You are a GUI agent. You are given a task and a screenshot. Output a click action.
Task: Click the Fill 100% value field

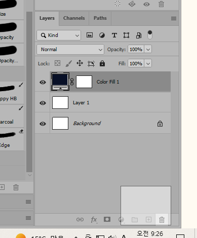pos(136,64)
